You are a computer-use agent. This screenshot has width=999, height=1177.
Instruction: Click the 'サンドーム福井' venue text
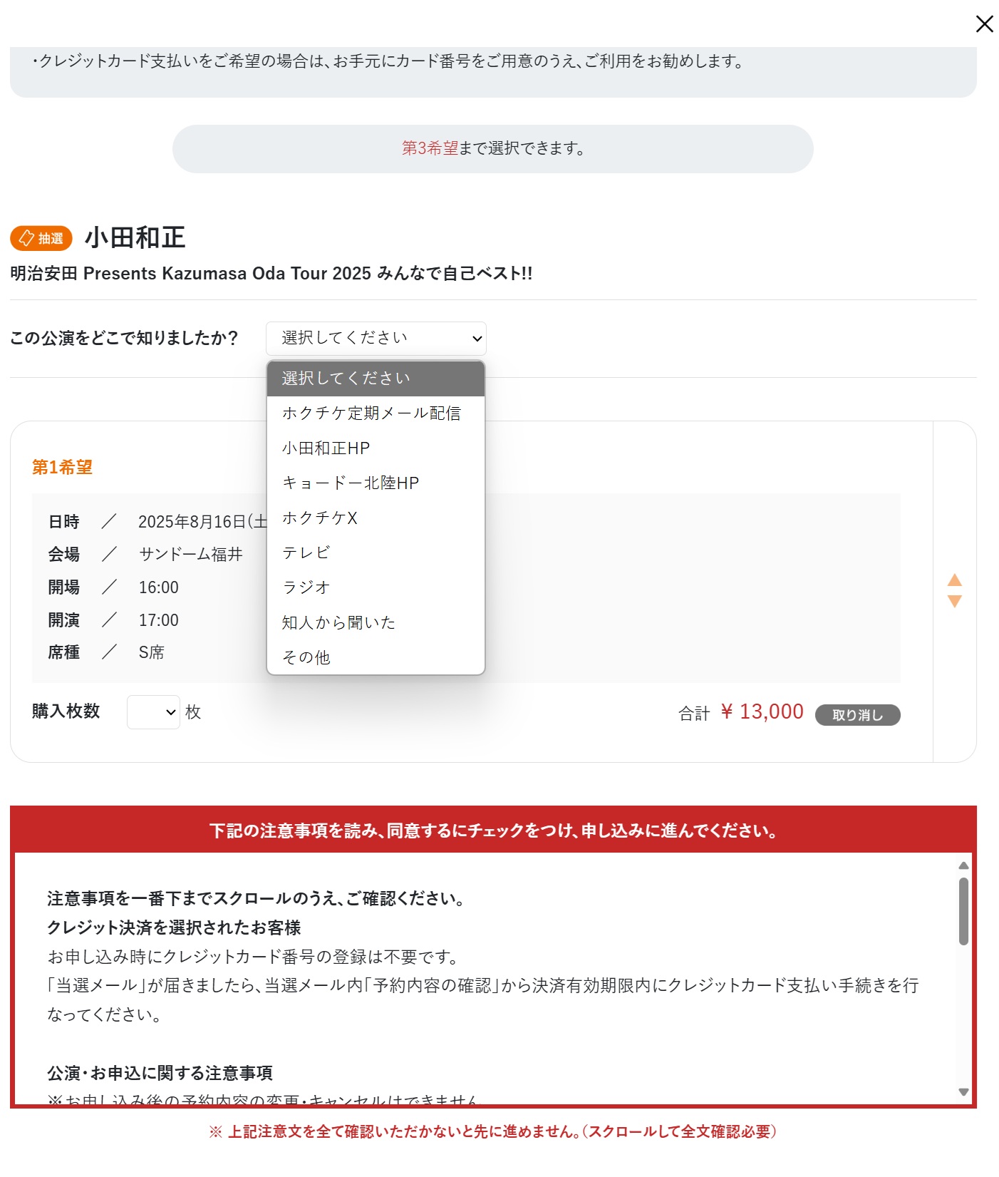pos(191,555)
